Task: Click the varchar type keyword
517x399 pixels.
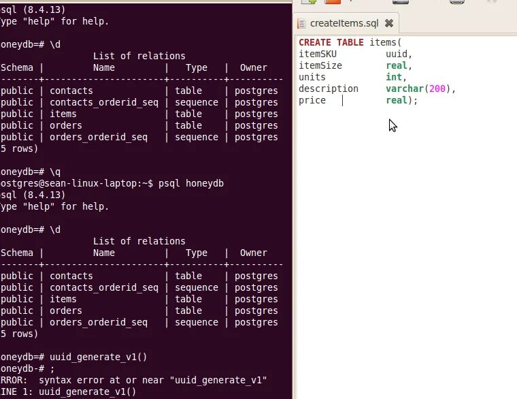Action: pos(405,89)
